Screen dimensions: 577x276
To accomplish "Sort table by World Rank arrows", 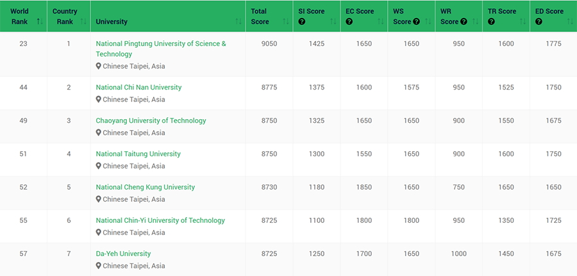I will [40, 22].
